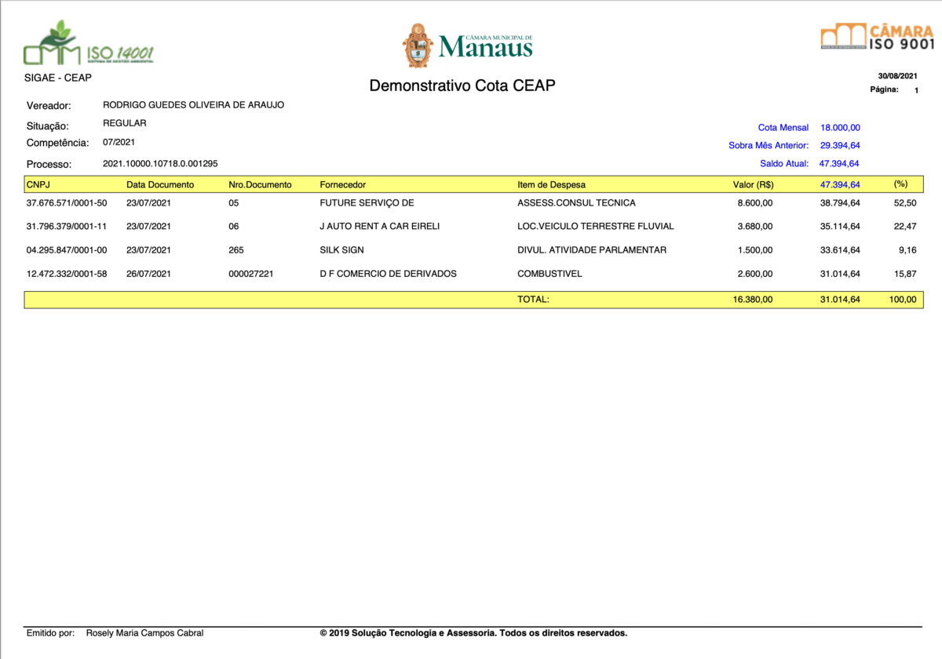Viewport: 942px width, 659px height.
Task: Select the value '1.500,00'
Action: (755, 250)
